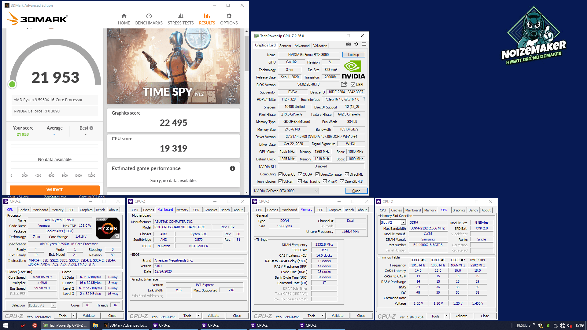
Task: Open GPU-Z hamburger menu
Action: (x=364, y=44)
